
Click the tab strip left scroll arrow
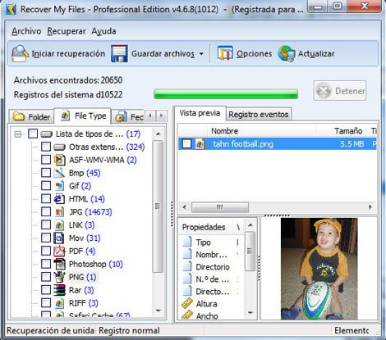tap(150, 116)
